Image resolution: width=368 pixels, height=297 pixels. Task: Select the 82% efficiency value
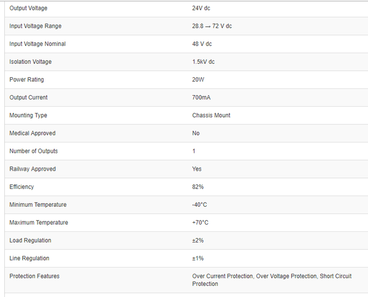[197, 187]
